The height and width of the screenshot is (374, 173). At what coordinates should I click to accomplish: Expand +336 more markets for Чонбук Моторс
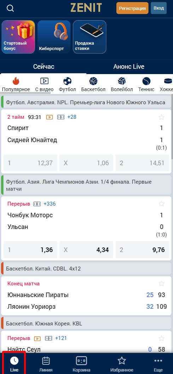(50, 204)
